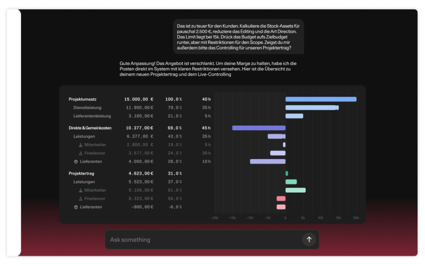Click the 45 h cost hours
This screenshot has width=425, height=266.
[x=206, y=128]
